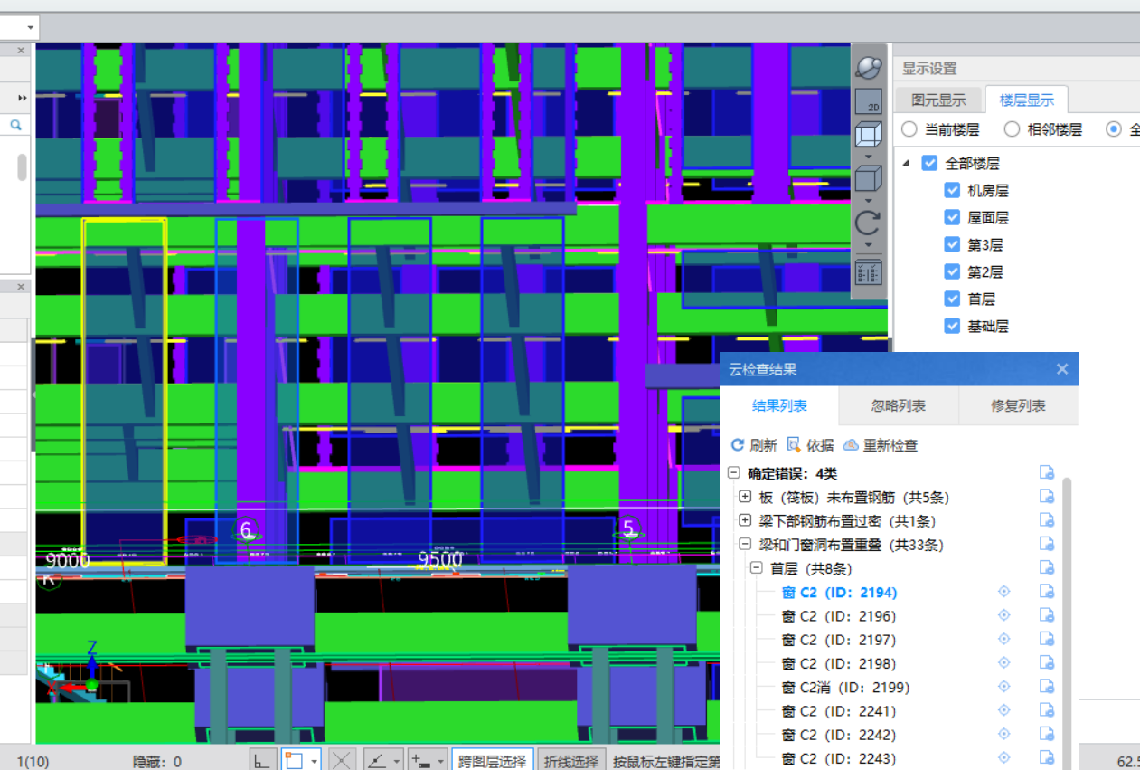The image size is (1140, 770).
Task: Open the angle snap dropdown in status bar
Action: pos(398,762)
